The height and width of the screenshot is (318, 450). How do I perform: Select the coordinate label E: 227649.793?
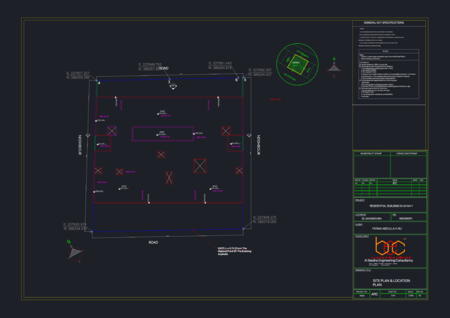point(150,64)
